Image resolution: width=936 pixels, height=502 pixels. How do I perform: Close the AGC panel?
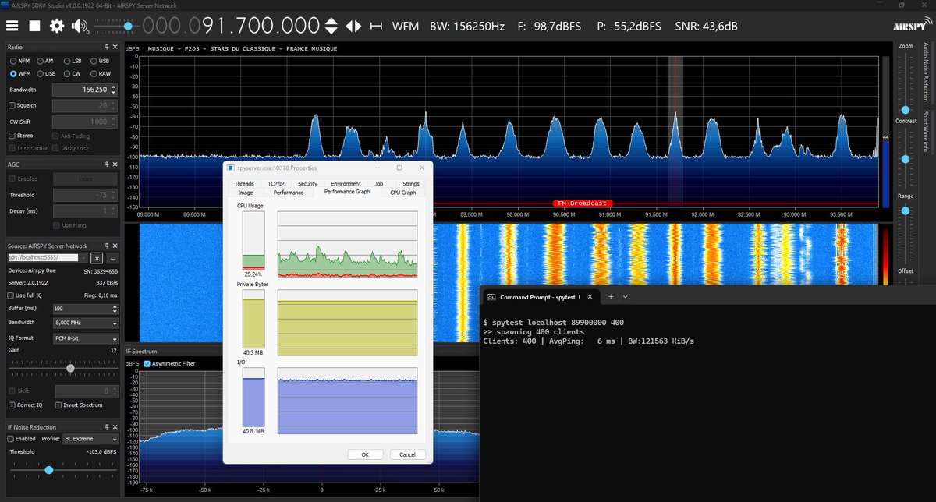[x=114, y=164]
